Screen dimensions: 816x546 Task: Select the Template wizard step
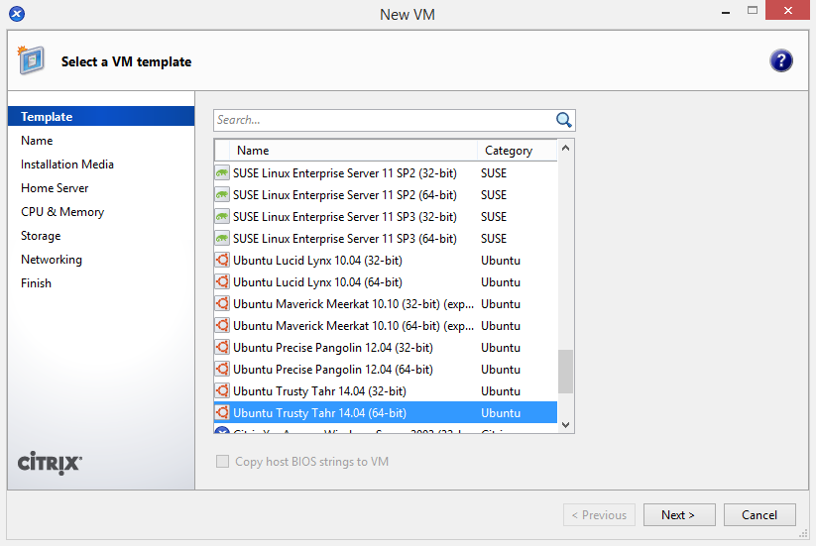[x=101, y=117]
